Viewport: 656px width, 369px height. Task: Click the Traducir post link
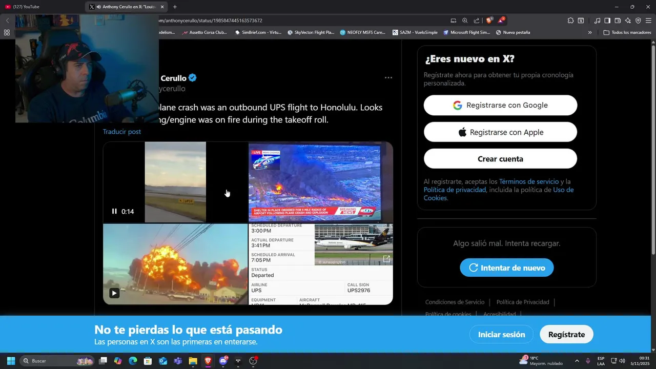(121, 132)
